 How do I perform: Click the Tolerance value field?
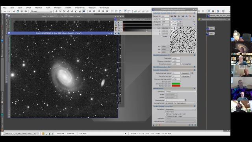pyautogui.click(x=176, y=58)
